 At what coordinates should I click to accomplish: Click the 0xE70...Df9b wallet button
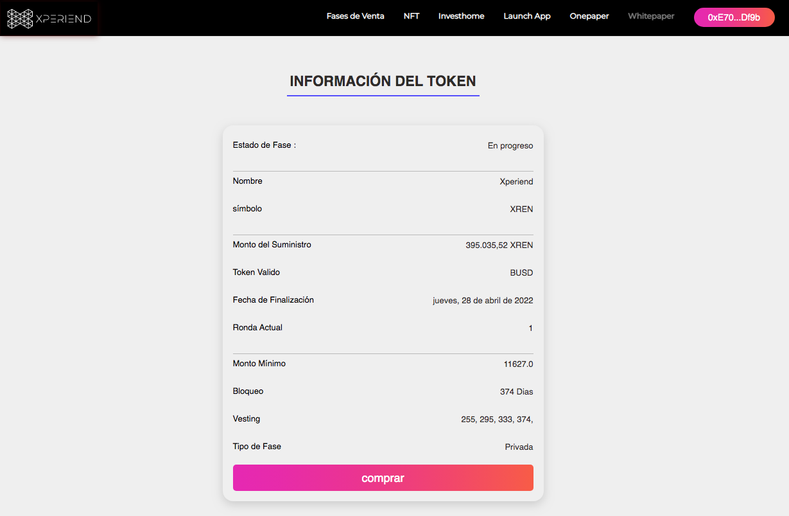pyautogui.click(x=734, y=17)
